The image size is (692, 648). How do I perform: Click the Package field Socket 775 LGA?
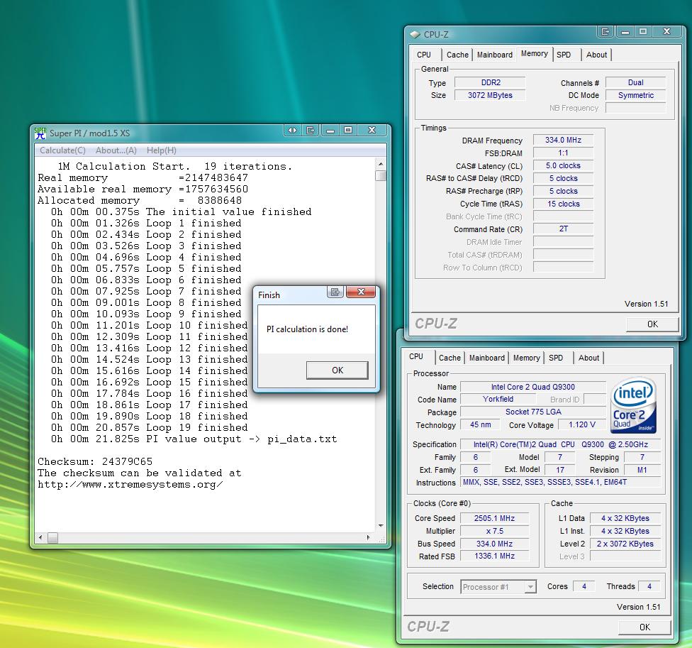(x=532, y=412)
